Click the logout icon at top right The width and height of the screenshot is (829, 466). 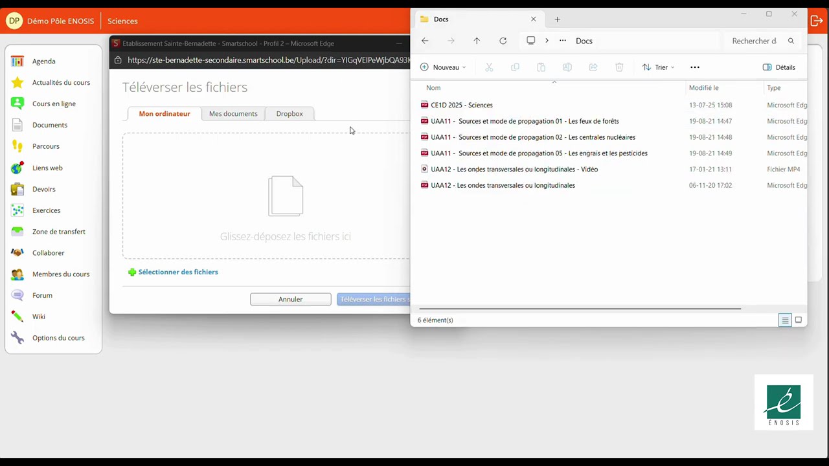[817, 21]
